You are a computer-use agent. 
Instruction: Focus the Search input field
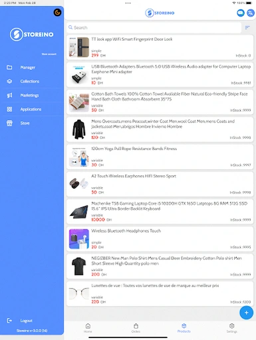[154, 27]
